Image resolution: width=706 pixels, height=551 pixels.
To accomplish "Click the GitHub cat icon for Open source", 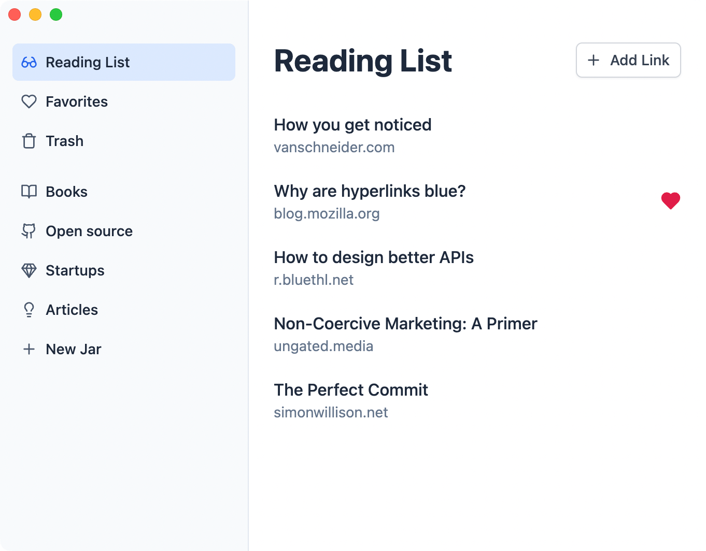I will point(29,231).
